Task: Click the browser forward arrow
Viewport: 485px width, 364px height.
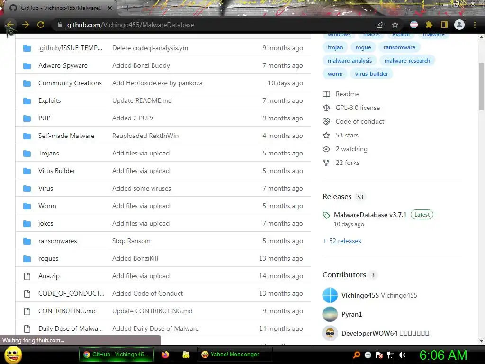Action: coord(26,25)
